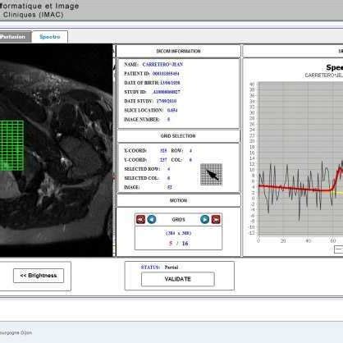Select the Spectro tab

click(x=50, y=37)
